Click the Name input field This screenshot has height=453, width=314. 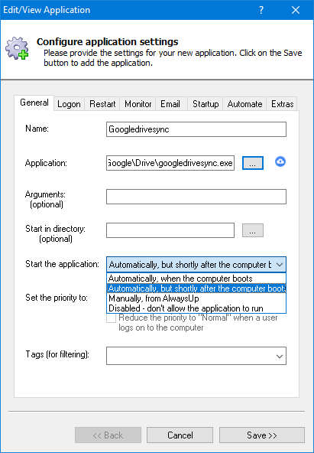click(196, 129)
